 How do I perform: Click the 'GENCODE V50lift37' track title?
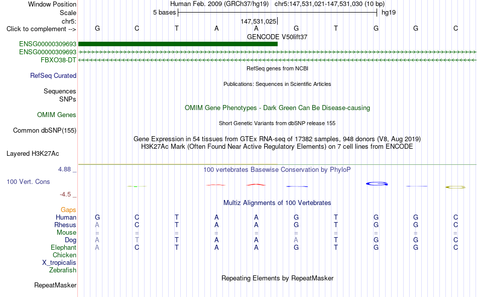point(277,37)
